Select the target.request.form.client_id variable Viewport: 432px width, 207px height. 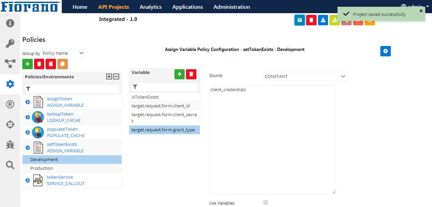(164, 106)
